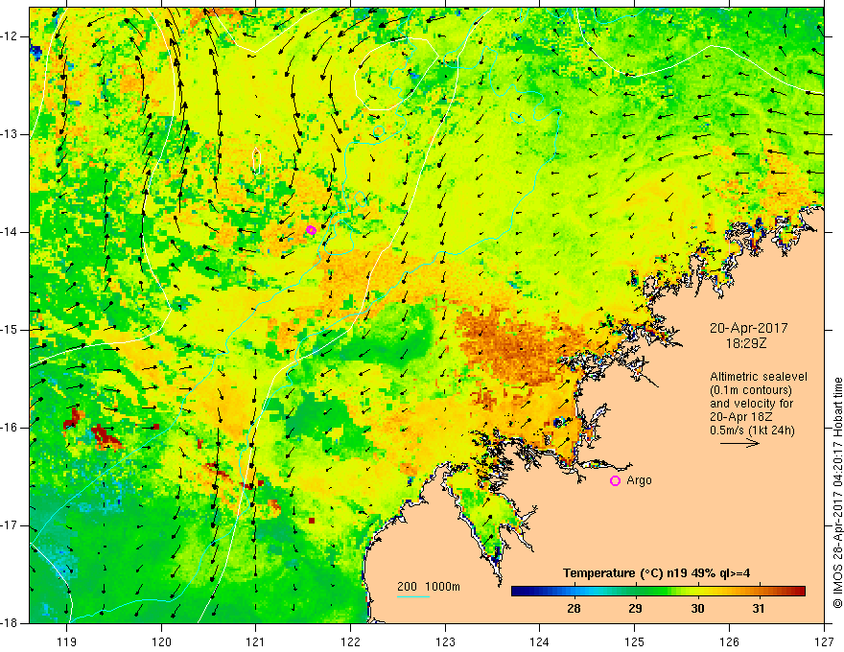Click the 'and velocity for' caption line
844x652 pixels.
pos(751,404)
